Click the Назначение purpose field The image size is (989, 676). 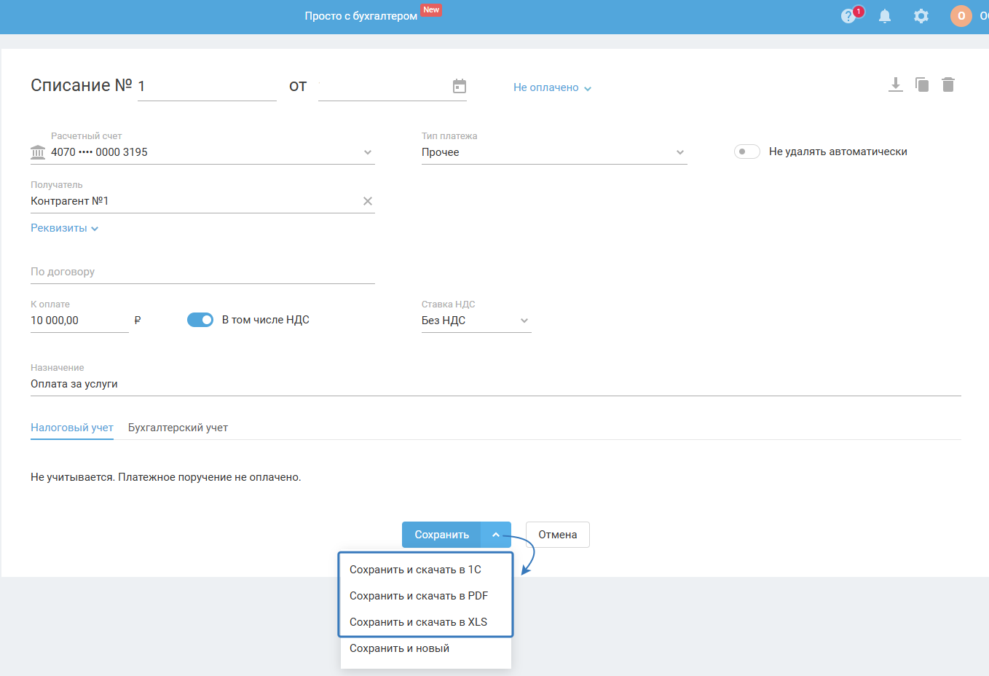tap(496, 384)
